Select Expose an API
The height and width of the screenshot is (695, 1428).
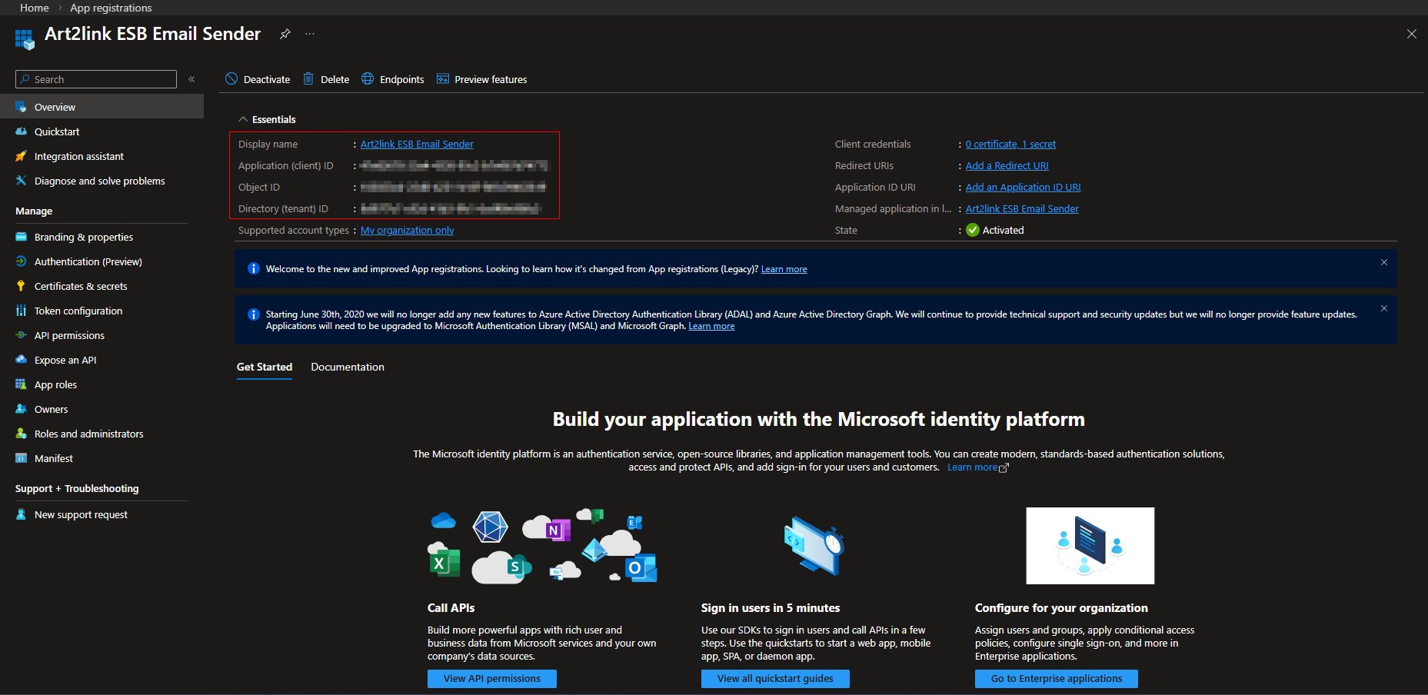[65, 360]
